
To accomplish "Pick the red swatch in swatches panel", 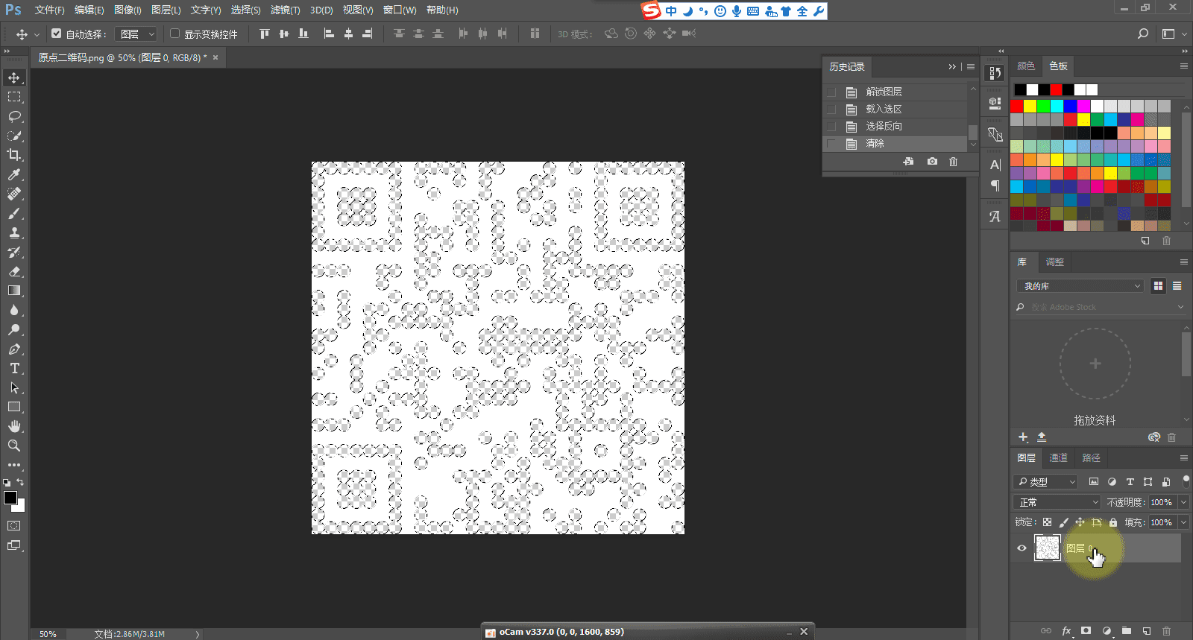I will (x=1017, y=106).
